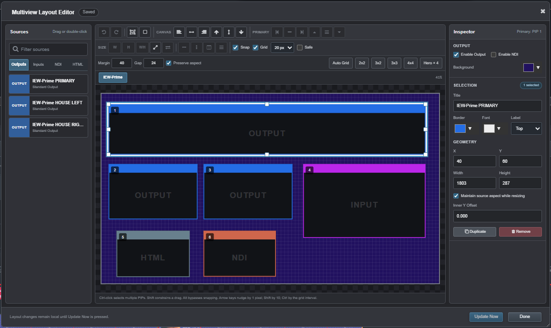Toggle Maintain source aspect while resizing
Image resolution: width=551 pixels, height=328 pixels.
[456, 196]
